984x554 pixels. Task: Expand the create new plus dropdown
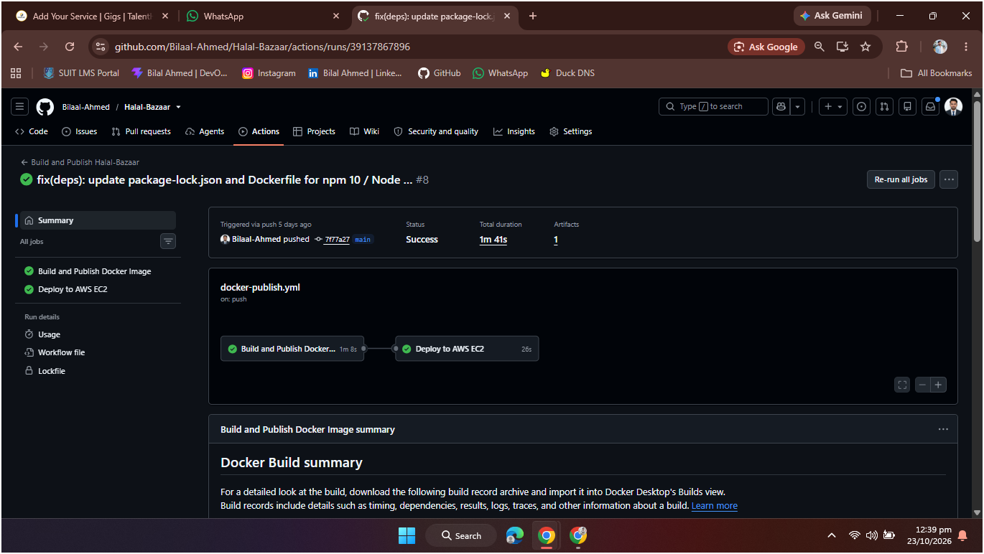(x=833, y=107)
